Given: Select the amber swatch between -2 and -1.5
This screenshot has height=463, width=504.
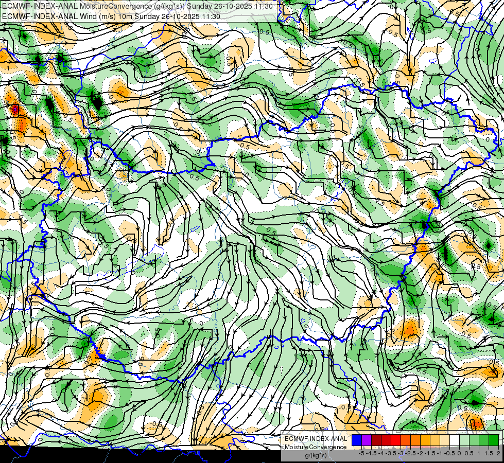Looking at the screenshot, I should coord(425,440).
